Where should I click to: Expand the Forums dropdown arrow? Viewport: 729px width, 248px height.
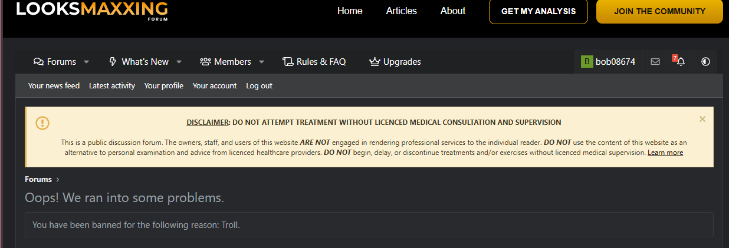click(x=86, y=62)
